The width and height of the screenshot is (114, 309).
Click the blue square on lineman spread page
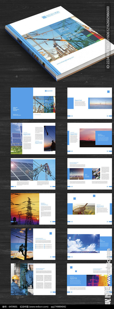click(x=50, y=233)
